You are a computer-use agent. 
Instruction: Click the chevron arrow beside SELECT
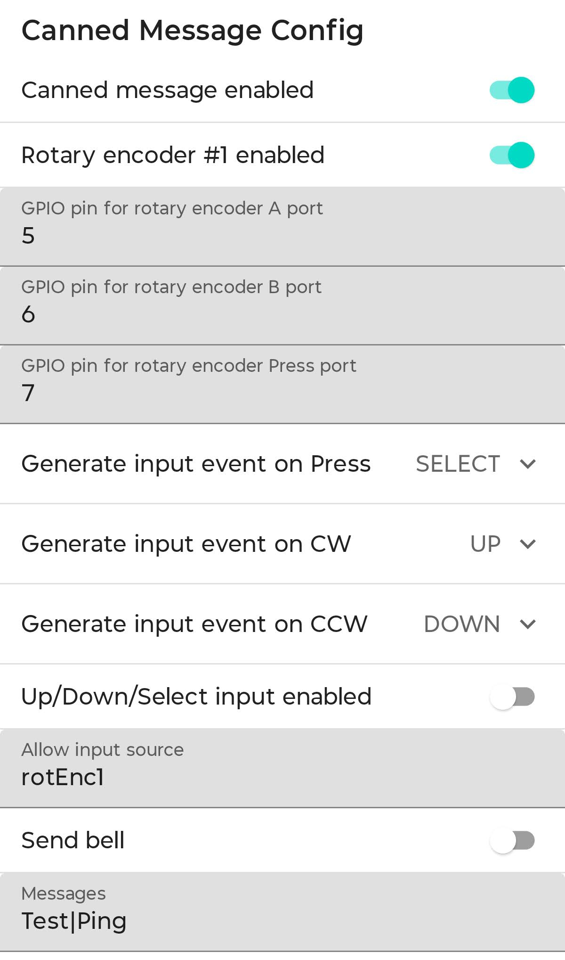[x=528, y=464]
